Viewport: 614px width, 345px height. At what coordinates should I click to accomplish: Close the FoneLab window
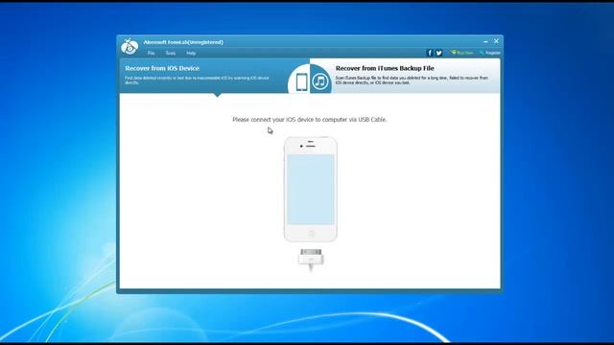pyautogui.click(x=496, y=41)
